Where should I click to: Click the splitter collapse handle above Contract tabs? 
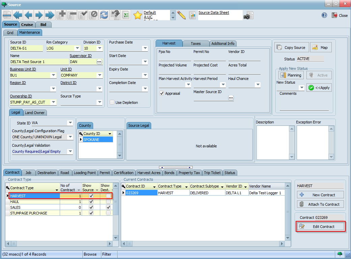[176, 167]
